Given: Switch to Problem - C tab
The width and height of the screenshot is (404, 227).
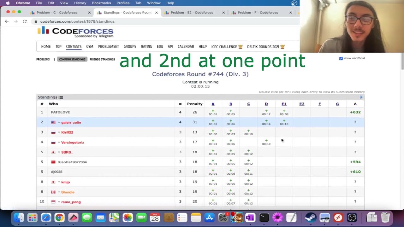Looking at the screenshot, I should point(60,13).
